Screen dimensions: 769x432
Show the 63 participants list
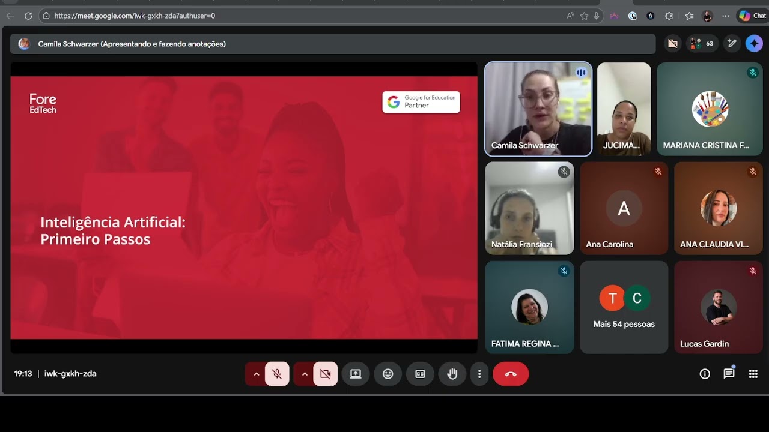pyautogui.click(x=702, y=43)
